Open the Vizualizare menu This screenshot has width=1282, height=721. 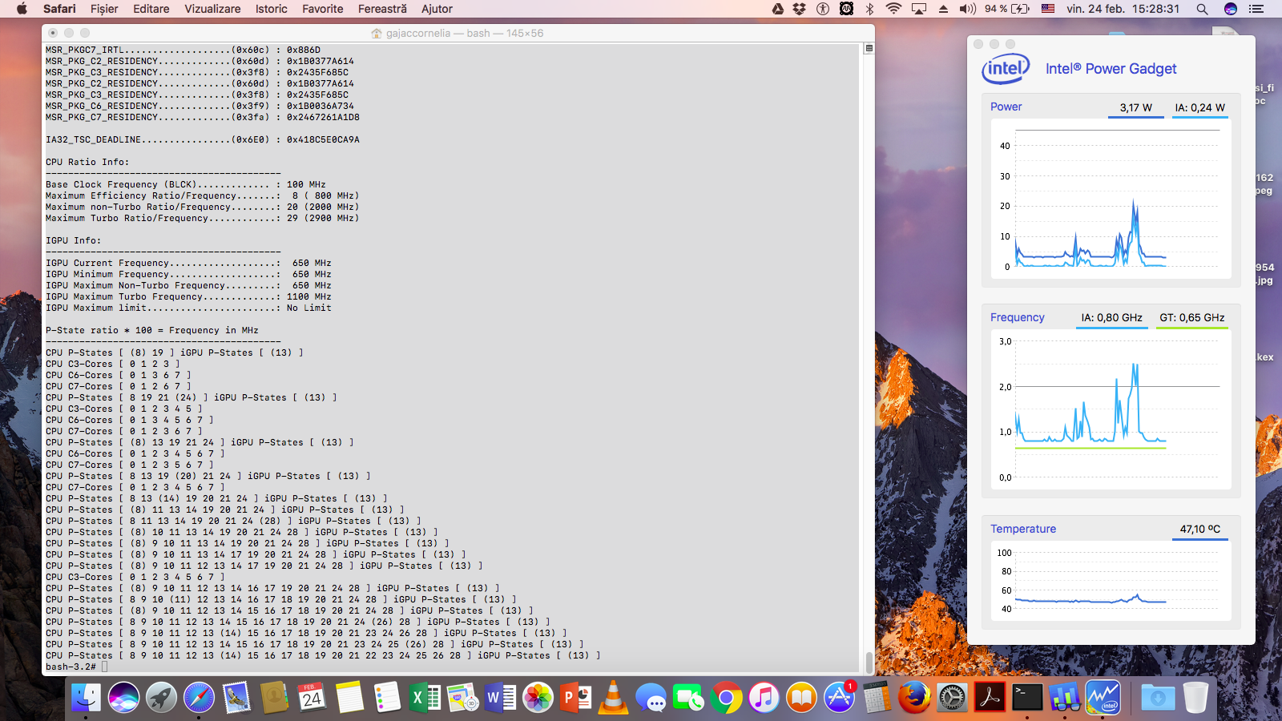[212, 9]
